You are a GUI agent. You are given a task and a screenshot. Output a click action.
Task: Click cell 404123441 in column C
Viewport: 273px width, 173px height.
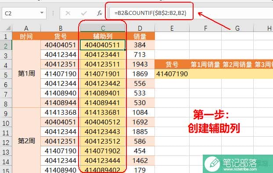(103, 55)
